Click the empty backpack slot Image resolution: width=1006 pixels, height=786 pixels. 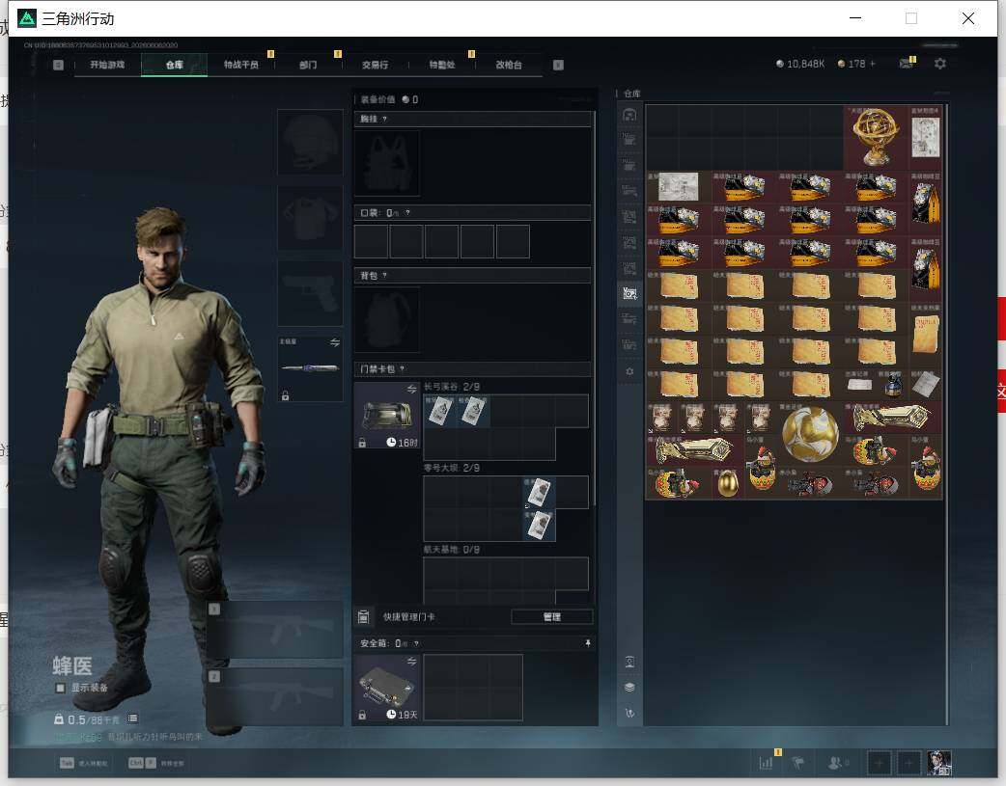pyautogui.click(x=387, y=319)
